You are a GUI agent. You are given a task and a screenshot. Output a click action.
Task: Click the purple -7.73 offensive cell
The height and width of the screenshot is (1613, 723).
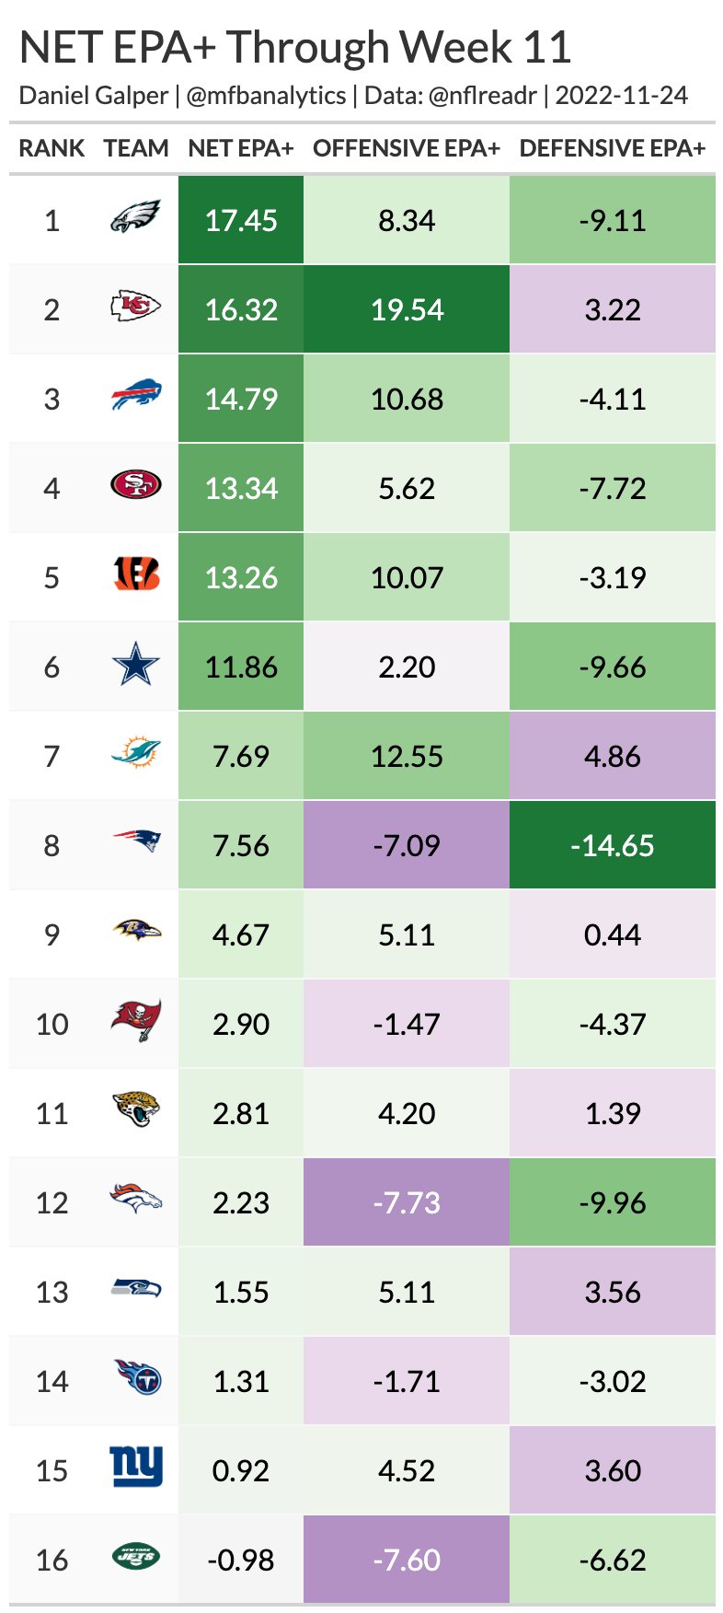pyautogui.click(x=407, y=1202)
